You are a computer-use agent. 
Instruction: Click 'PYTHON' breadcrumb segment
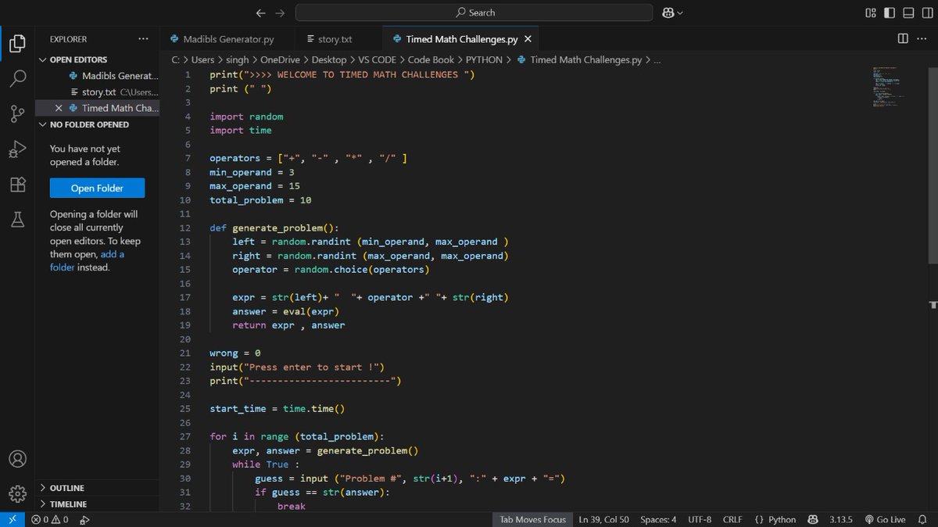(x=485, y=59)
